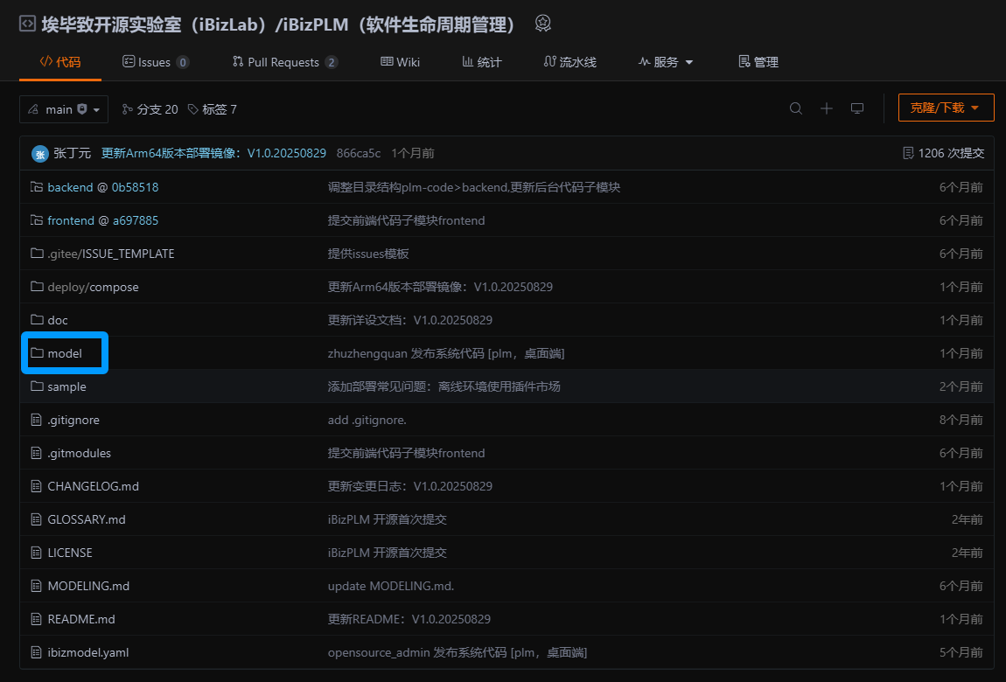The image size is (1006, 682).
Task: Open the 张丁元 author profile link
Action: click(x=72, y=153)
